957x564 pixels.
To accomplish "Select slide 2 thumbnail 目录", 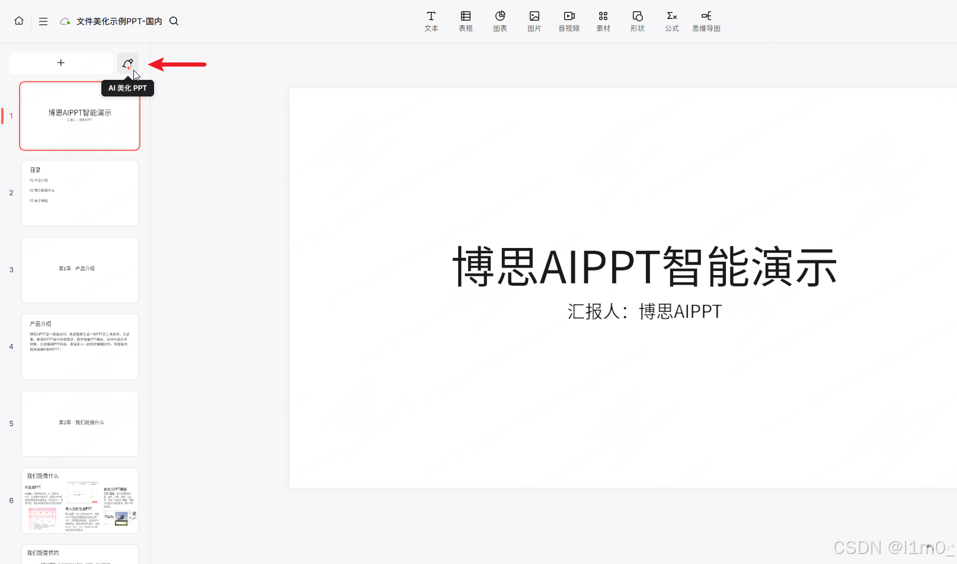I will (x=80, y=193).
